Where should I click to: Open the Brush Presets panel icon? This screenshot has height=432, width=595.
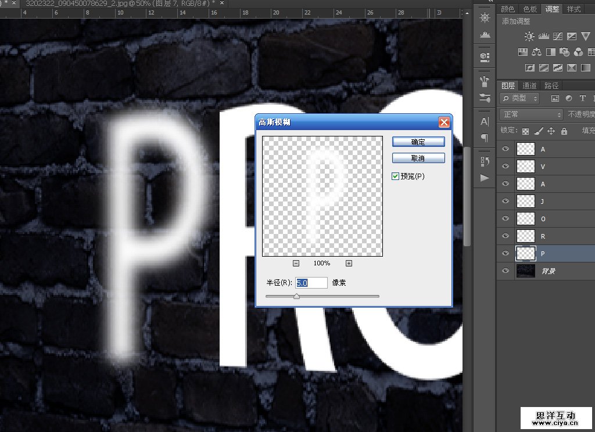click(x=485, y=81)
